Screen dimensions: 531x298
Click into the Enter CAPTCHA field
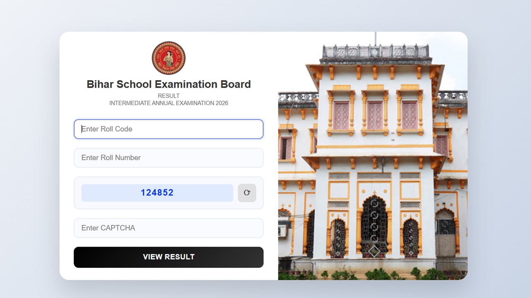click(168, 228)
